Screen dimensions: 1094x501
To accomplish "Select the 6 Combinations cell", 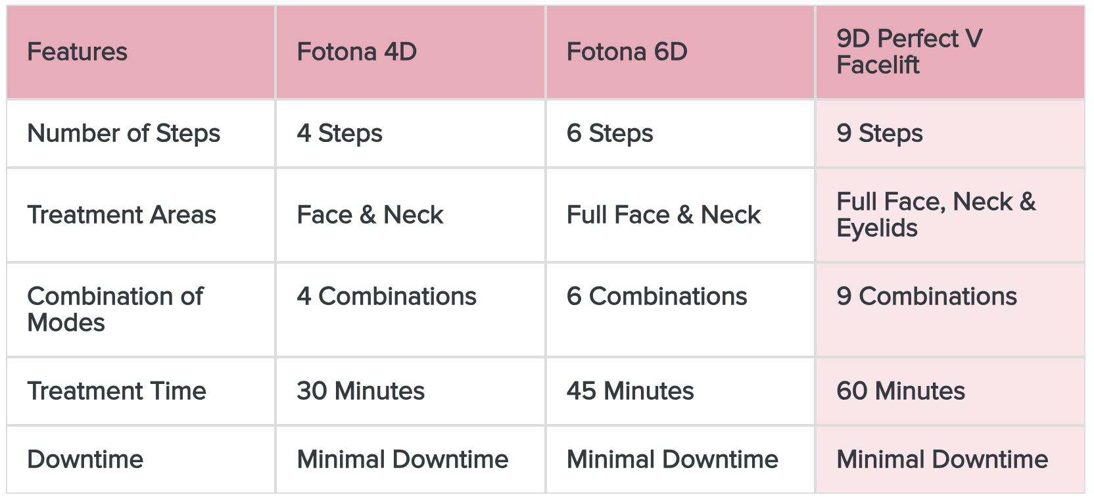I will 657,297.
